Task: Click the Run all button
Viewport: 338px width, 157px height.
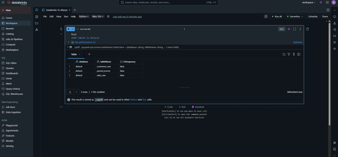Action: pos(277,16)
